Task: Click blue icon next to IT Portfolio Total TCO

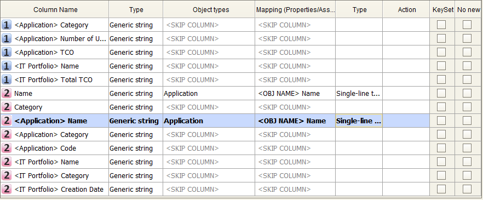Action: point(7,80)
